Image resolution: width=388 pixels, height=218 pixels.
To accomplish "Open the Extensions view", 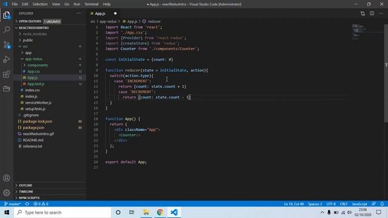I will click(7, 74).
